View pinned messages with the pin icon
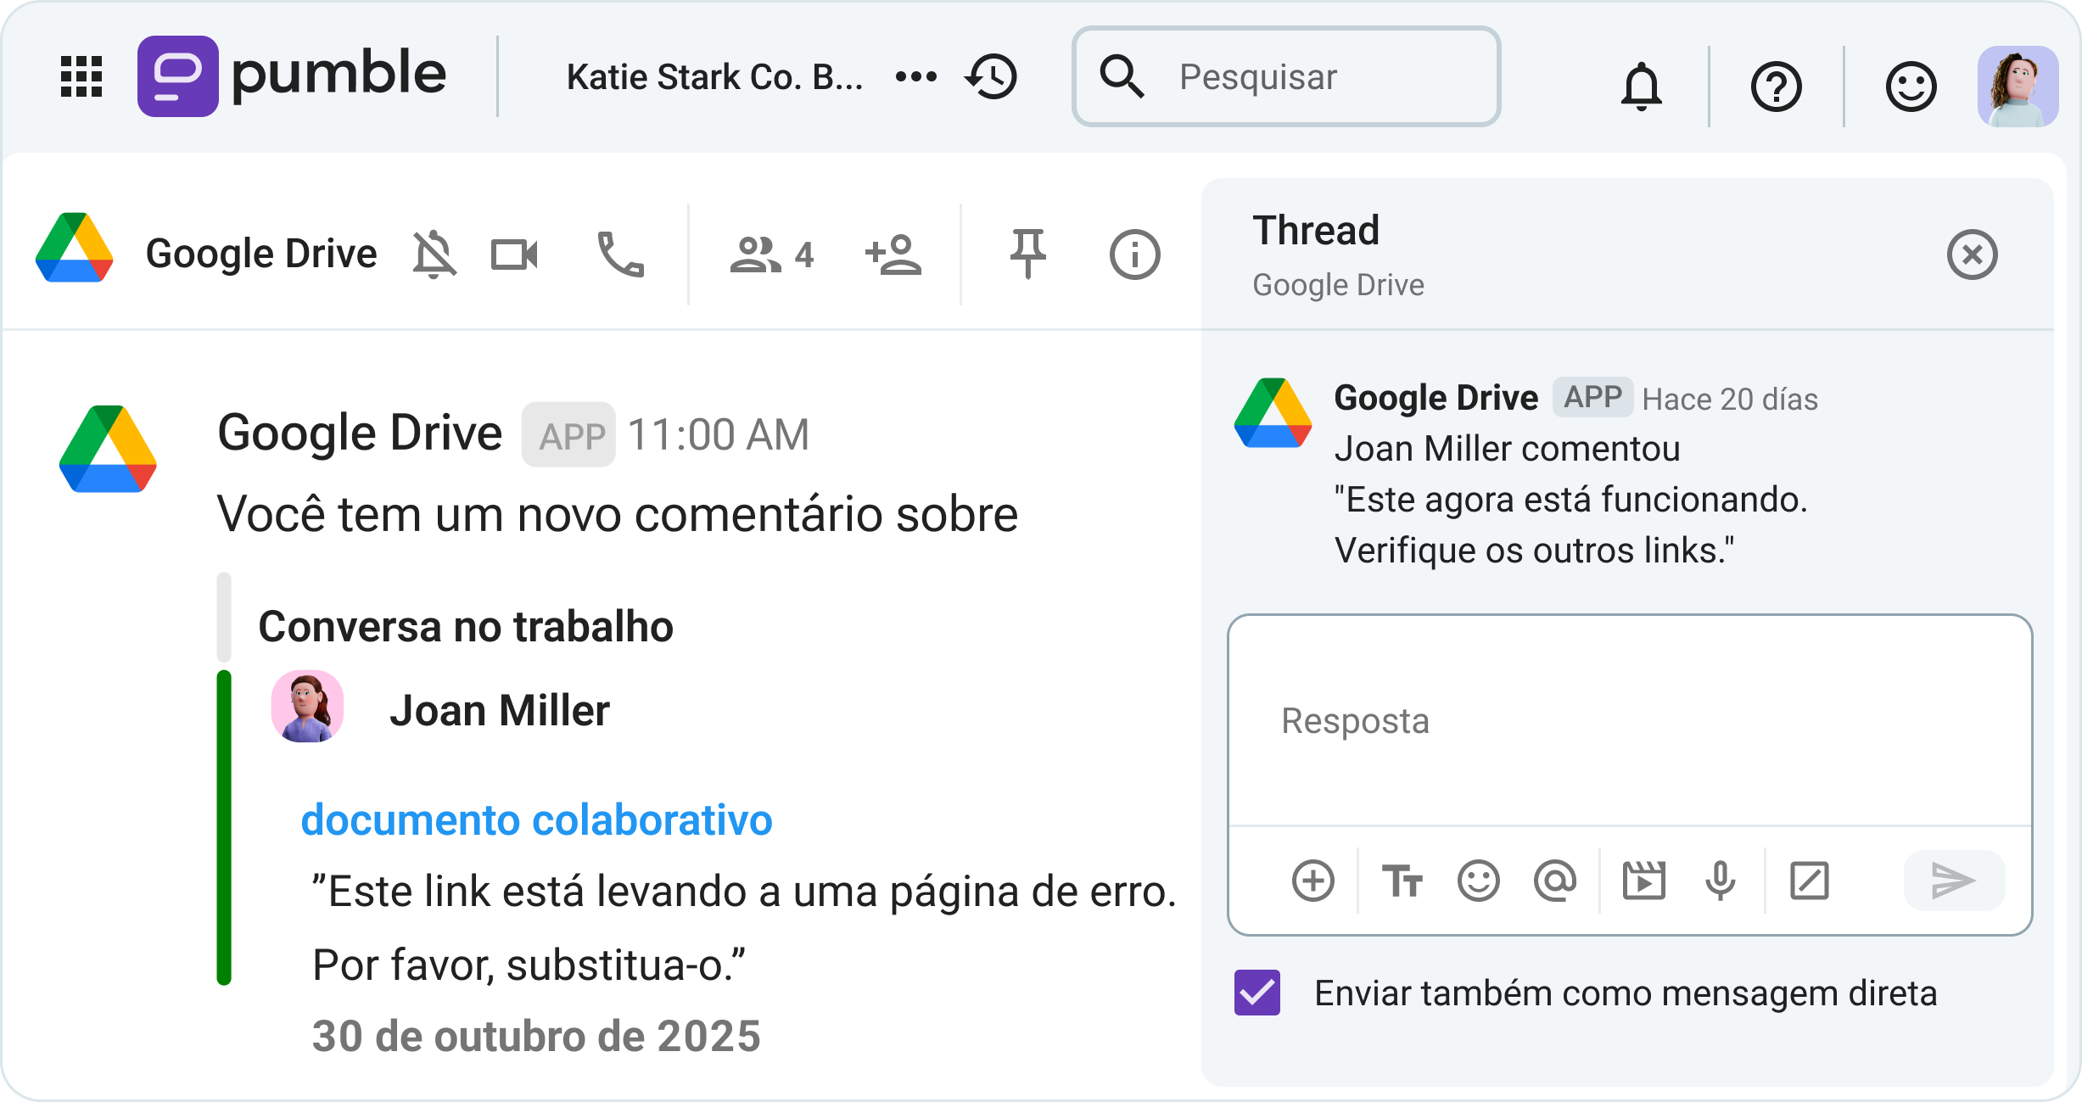The image size is (2082, 1102). [1027, 252]
